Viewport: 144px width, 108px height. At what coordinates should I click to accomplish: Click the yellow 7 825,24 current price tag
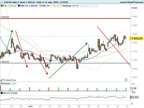click(136, 38)
